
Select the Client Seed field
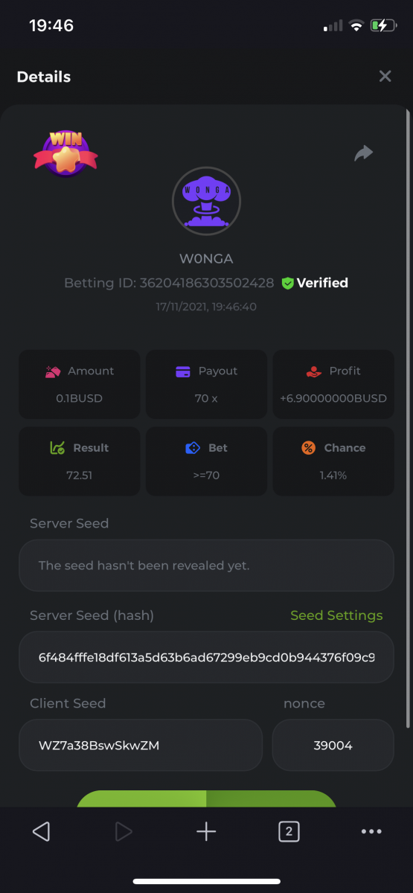pyautogui.click(x=141, y=745)
